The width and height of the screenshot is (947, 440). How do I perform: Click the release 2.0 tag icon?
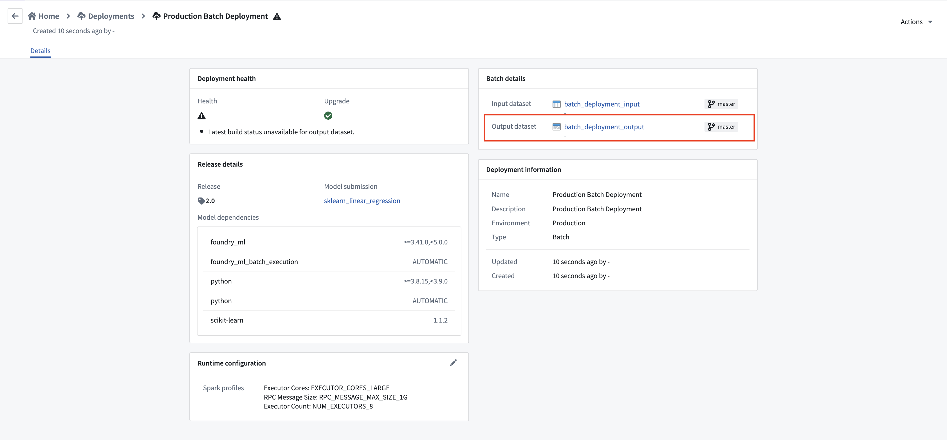[201, 201]
